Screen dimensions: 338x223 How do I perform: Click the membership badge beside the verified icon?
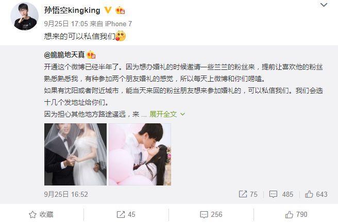coord(120,10)
